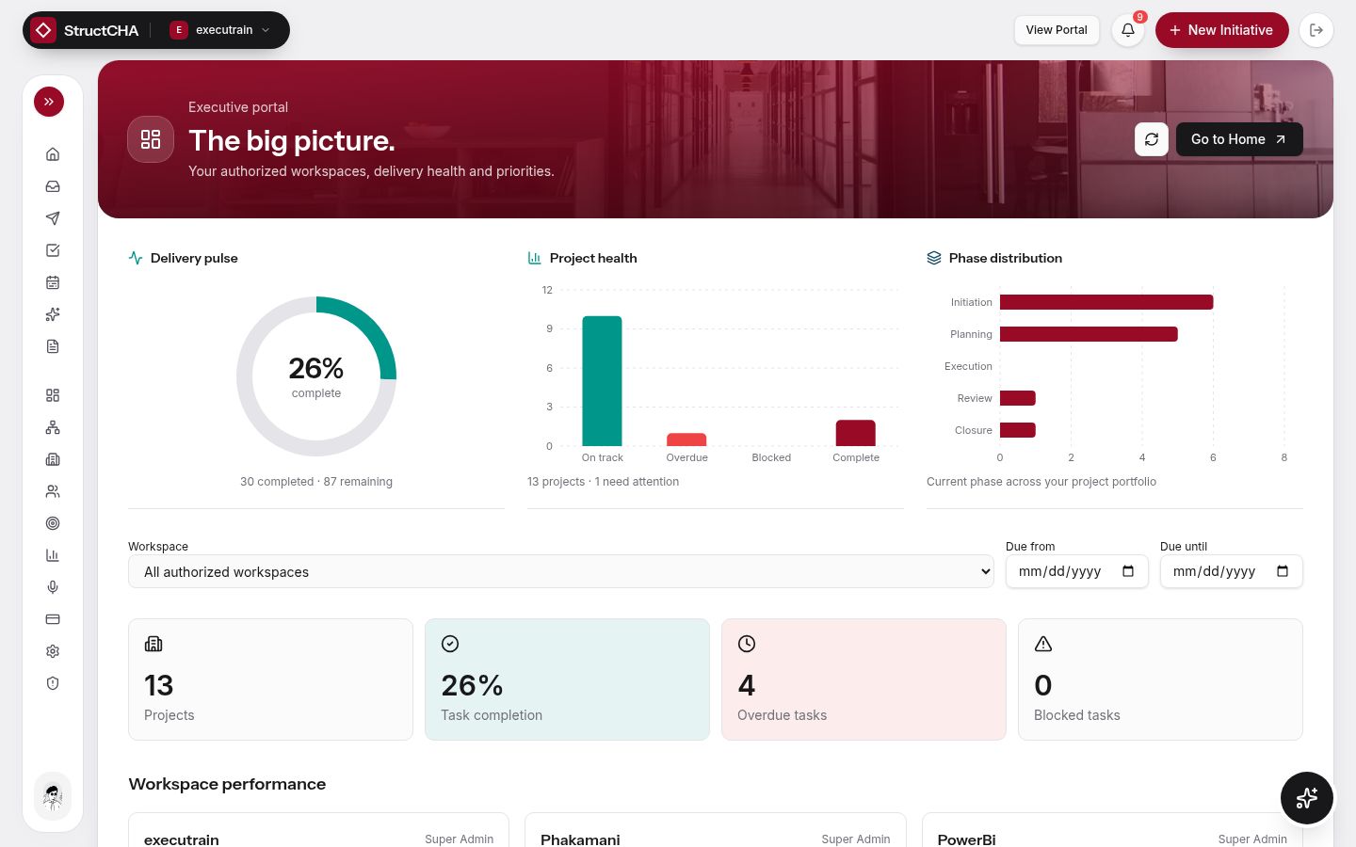Click the Go to Home button
The image size is (1356, 847).
coord(1239,139)
